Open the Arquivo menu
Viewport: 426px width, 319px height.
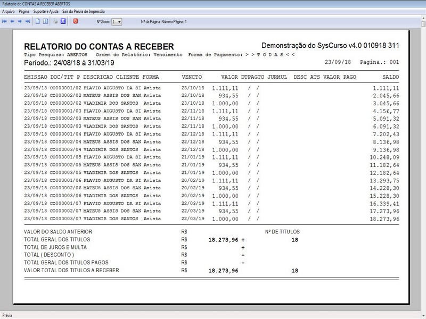pyautogui.click(x=8, y=11)
